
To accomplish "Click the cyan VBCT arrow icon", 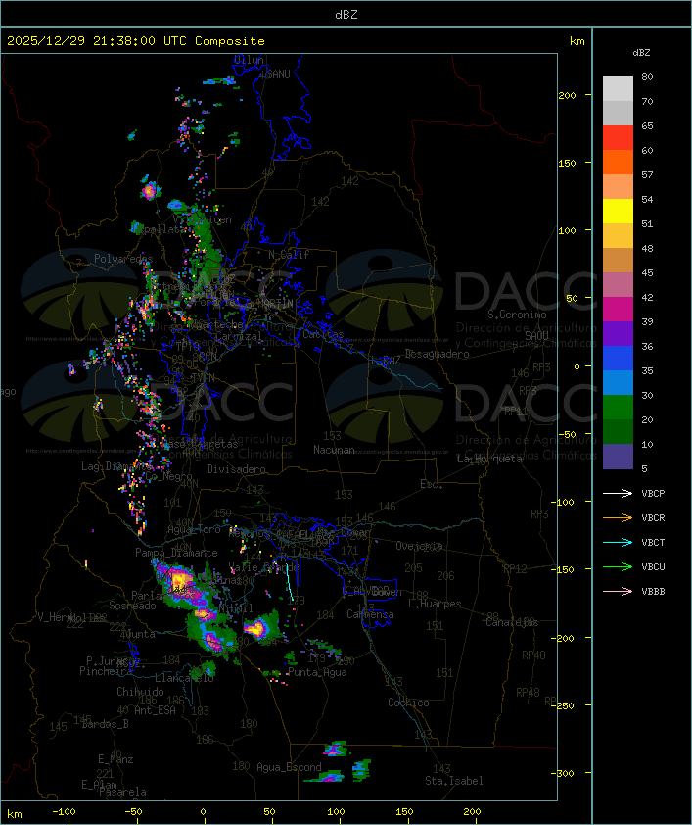I will point(618,542).
